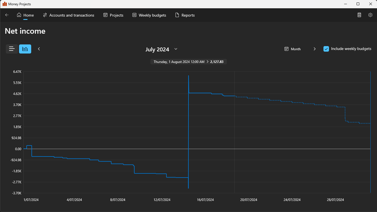Click the back arrow in navigation bar

(7, 15)
